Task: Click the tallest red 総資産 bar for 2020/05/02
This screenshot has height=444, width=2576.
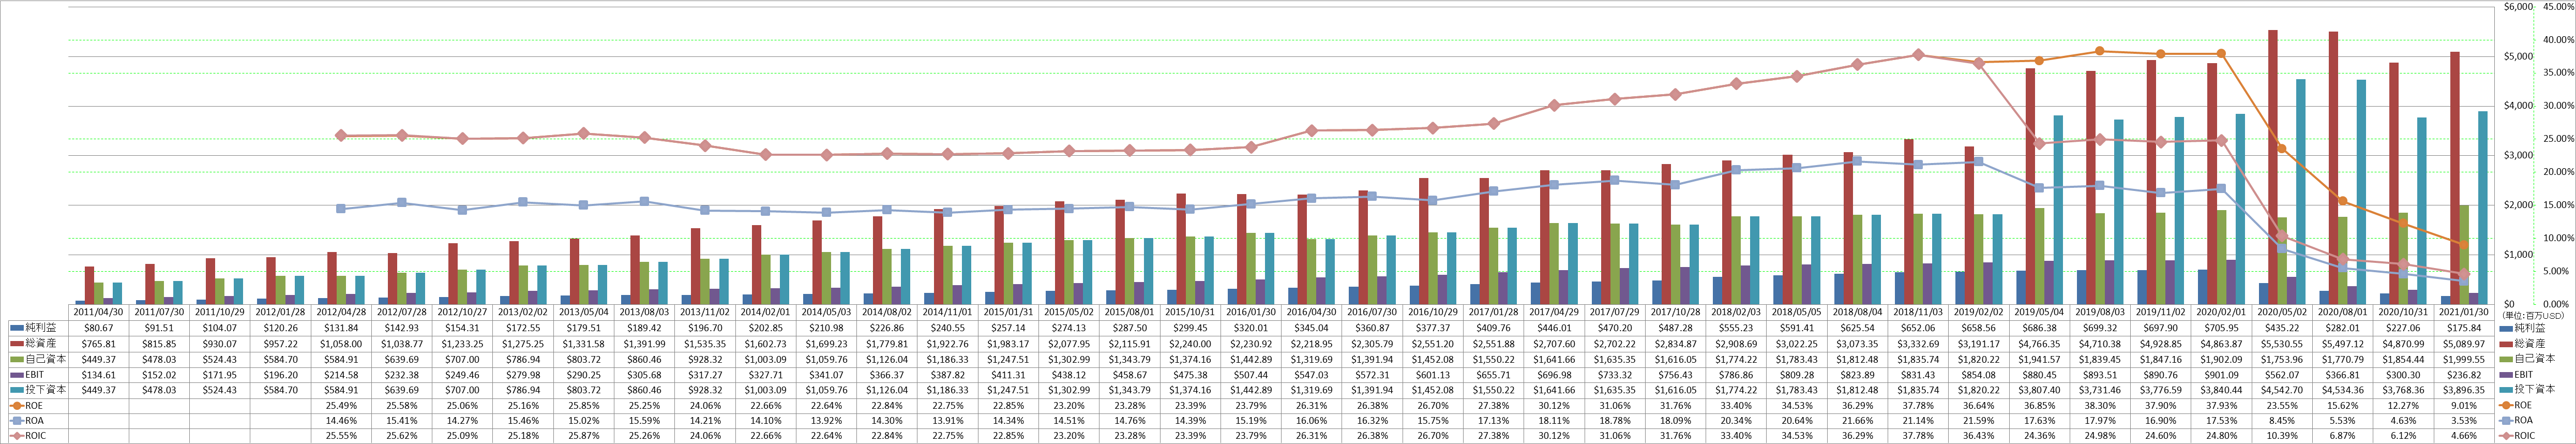Action: 2273,167
